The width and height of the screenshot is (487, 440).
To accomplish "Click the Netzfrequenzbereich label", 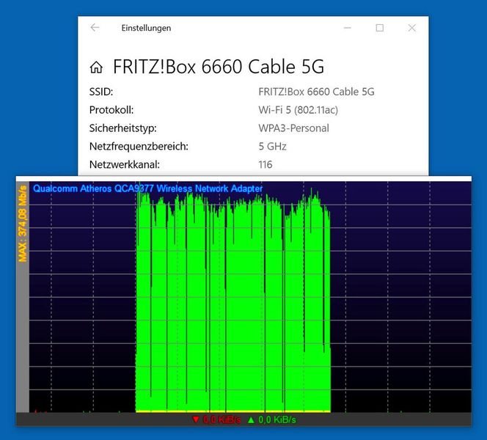I will tap(139, 146).
